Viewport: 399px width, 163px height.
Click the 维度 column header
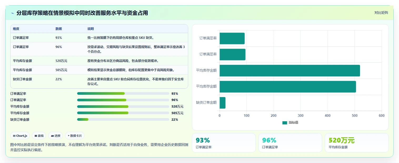(16, 29)
